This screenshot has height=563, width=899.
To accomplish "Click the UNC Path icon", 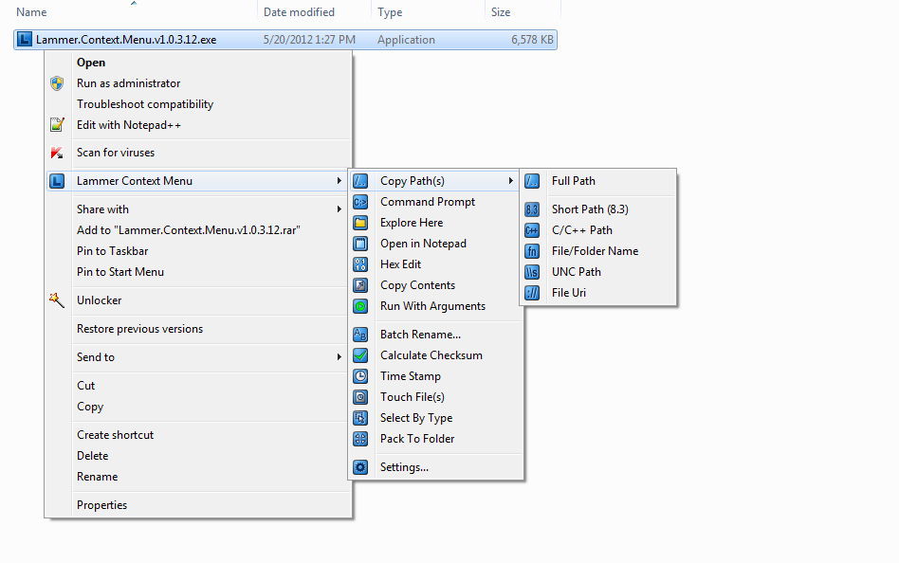I will (532, 272).
